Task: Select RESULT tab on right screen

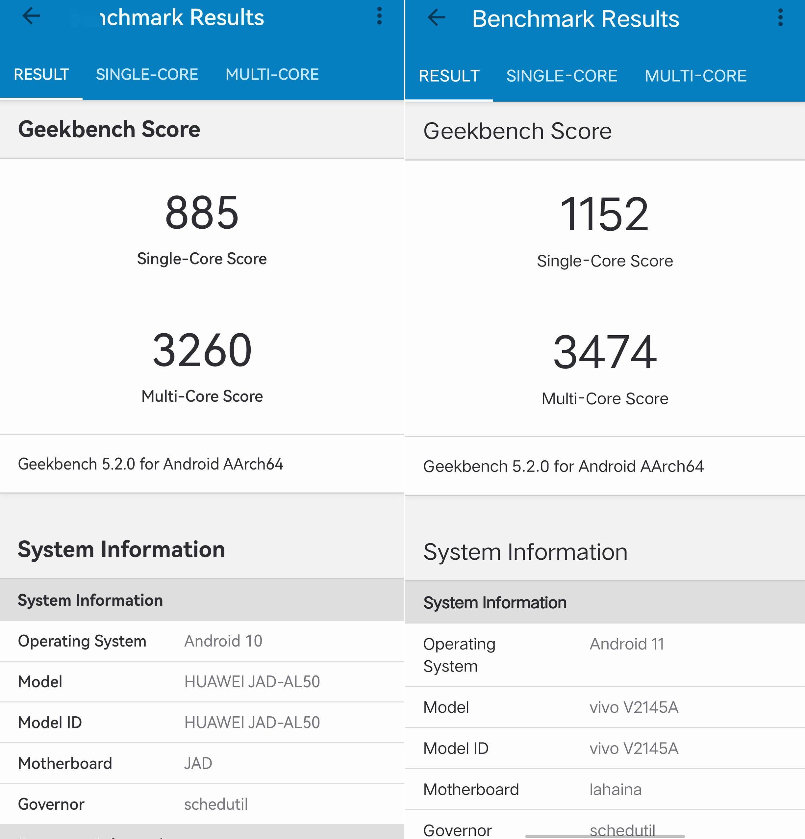Action: tap(449, 76)
